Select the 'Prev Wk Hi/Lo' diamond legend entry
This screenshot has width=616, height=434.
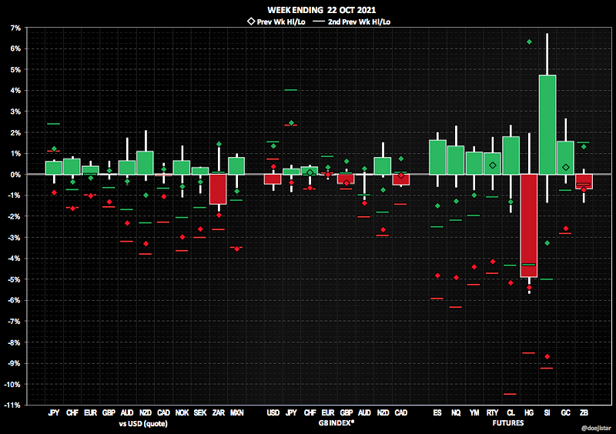276,22
